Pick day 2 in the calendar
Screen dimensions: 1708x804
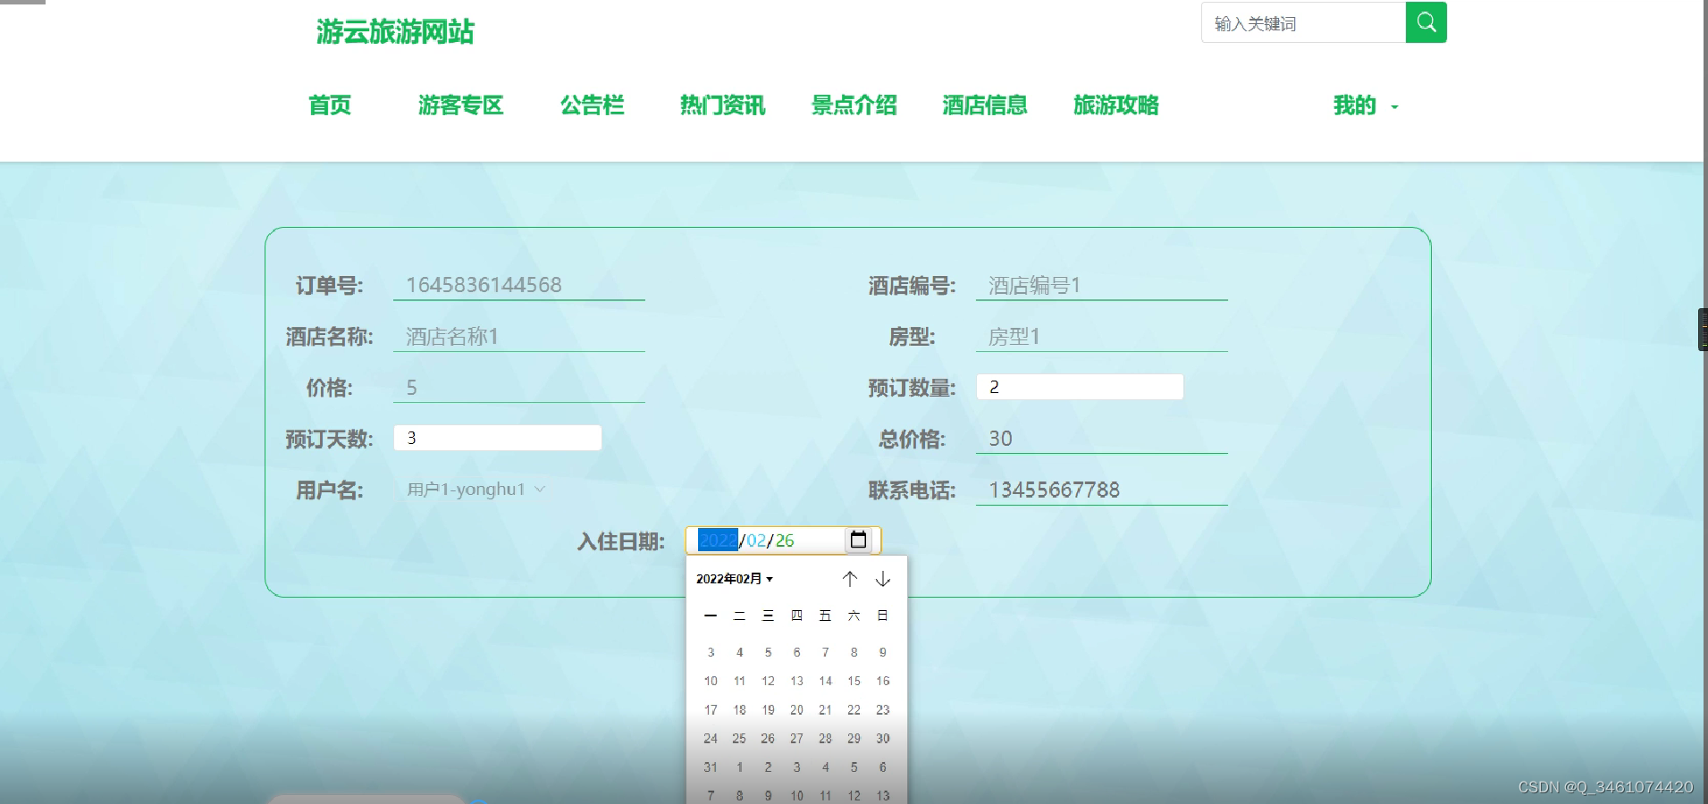[x=768, y=766]
